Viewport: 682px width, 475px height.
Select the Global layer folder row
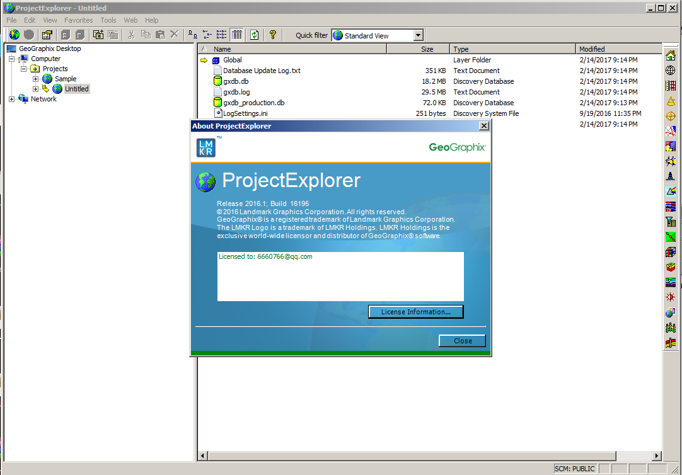[232, 60]
